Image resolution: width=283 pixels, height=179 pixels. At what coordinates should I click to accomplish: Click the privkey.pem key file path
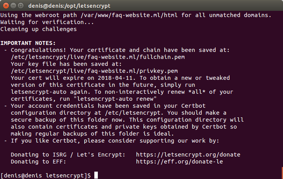click(x=94, y=71)
